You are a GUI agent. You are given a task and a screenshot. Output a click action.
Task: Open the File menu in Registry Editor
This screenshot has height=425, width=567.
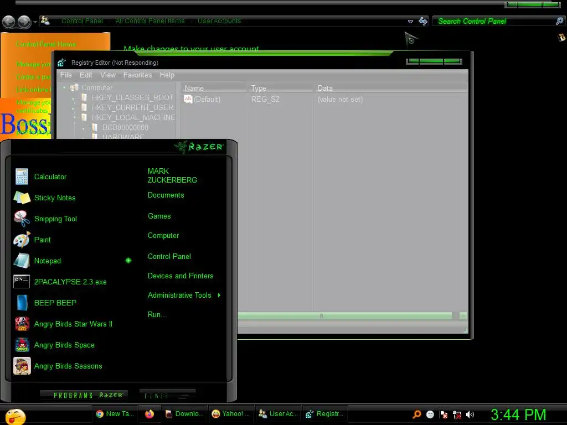click(66, 75)
